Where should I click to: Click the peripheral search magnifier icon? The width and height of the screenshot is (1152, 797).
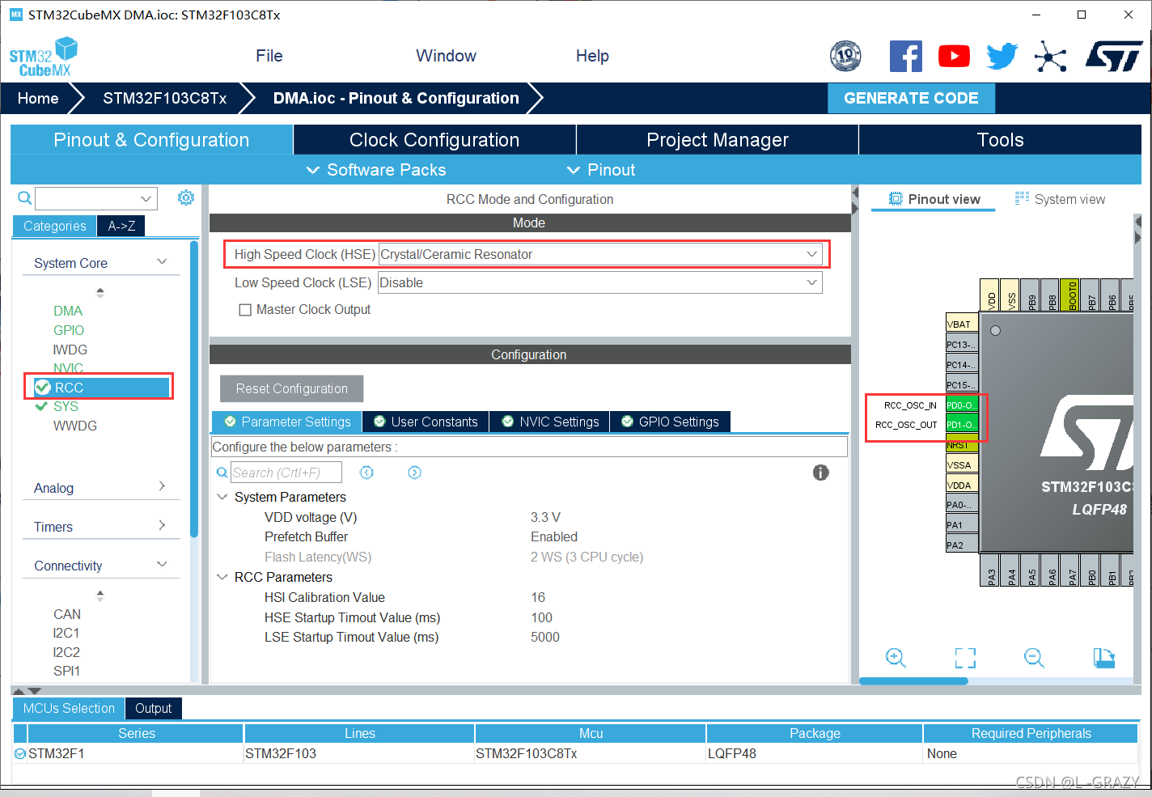click(25, 197)
